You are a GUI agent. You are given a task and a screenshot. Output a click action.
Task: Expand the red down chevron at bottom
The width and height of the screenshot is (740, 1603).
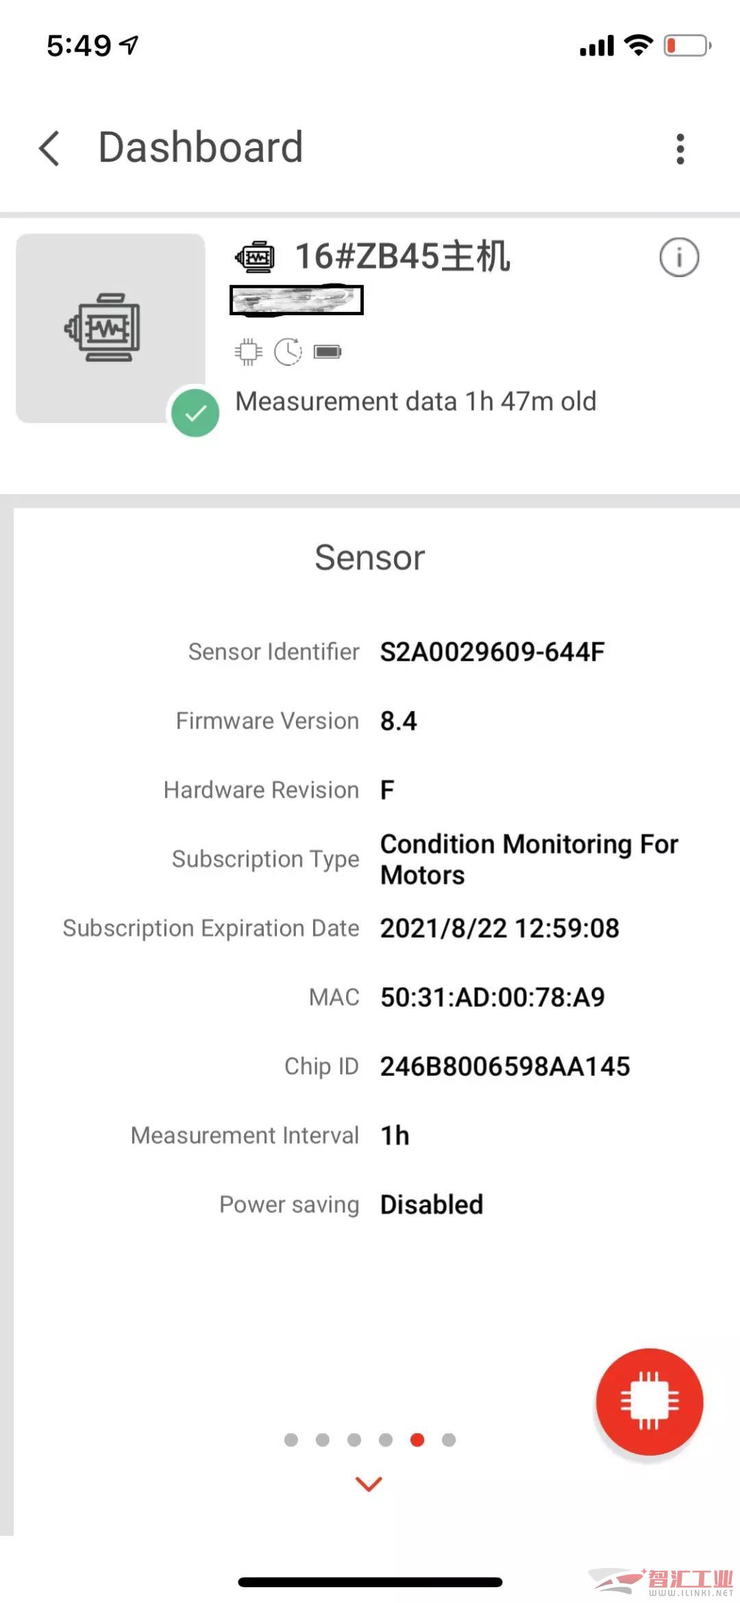click(369, 1484)
